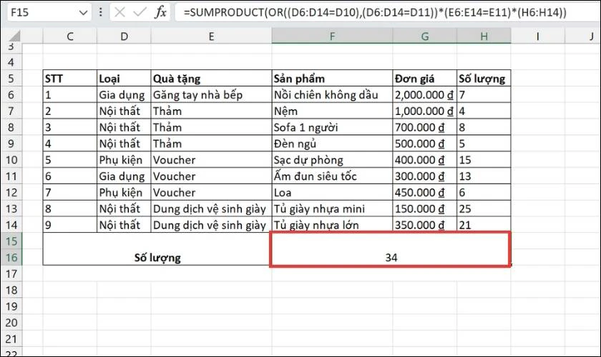This screenshot has width=601, height=357.
Task: Click the Select All corner triangle
Action: click(14, 36)
